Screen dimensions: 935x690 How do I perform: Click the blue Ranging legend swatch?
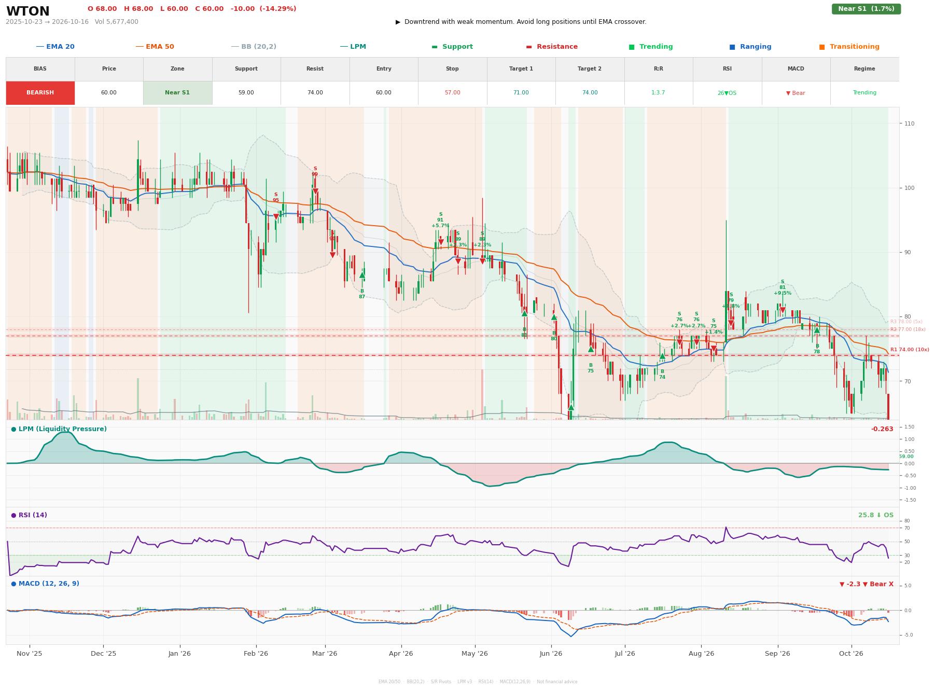click(x=732, y=47)
